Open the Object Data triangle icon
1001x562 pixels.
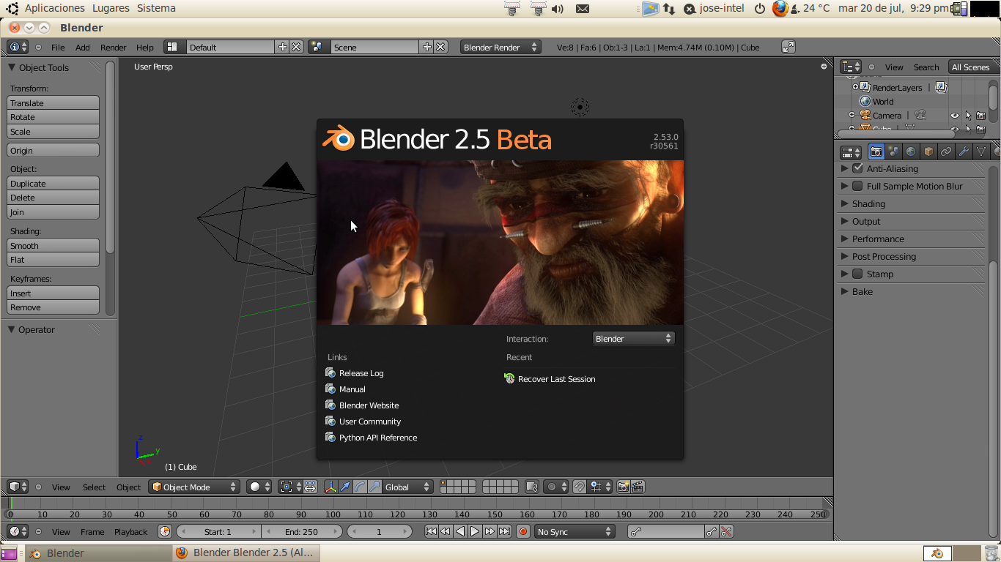coord(981,151)
